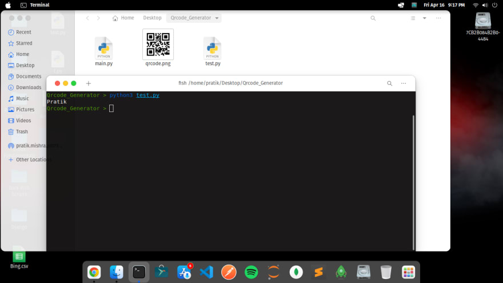Click the terminal scrollbar
The height and width of the screenshot is (283, 503).
point(413,182)
